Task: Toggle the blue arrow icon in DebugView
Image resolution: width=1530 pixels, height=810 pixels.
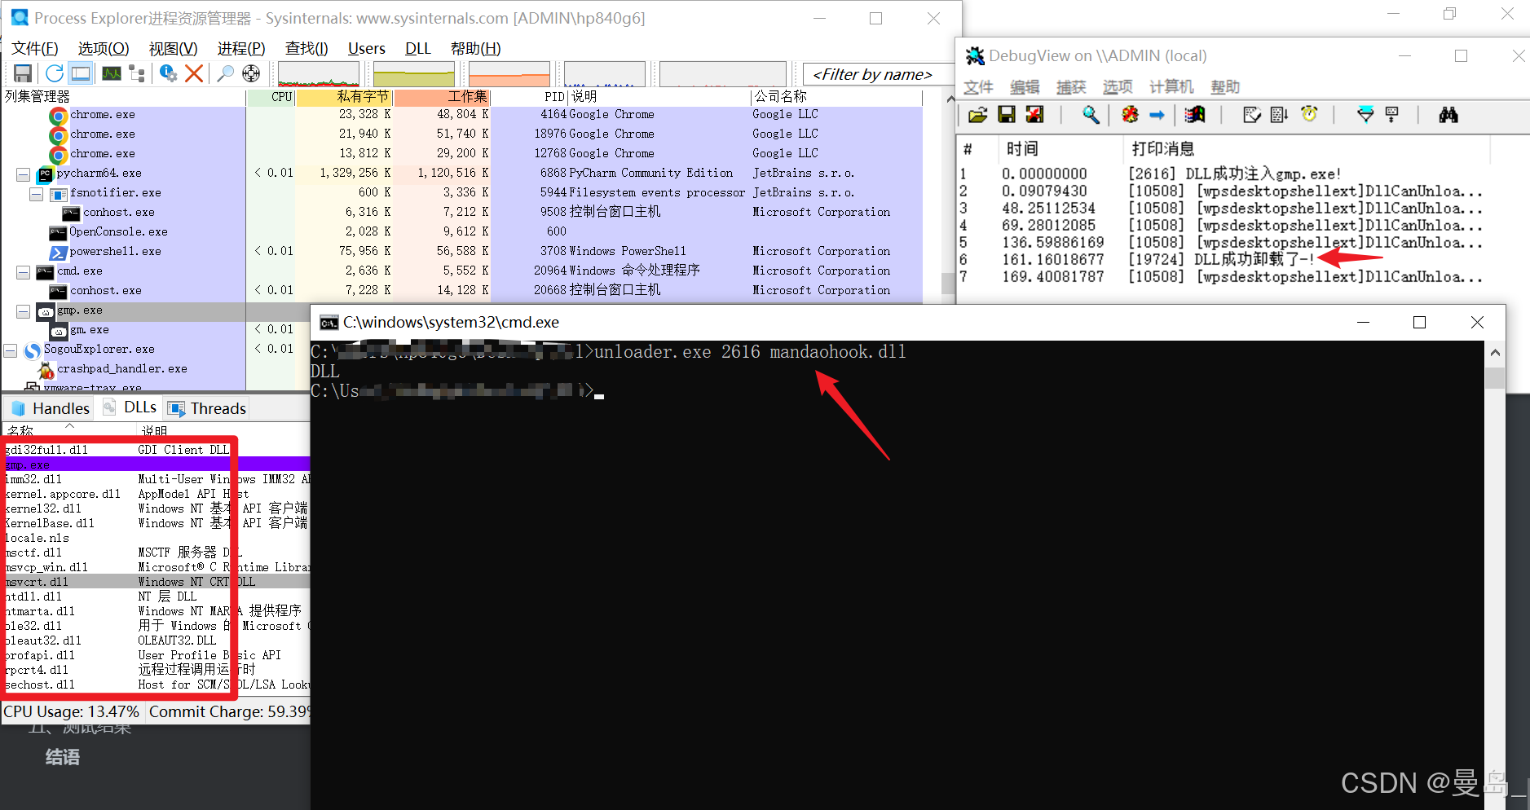Action: (1157, 115)
